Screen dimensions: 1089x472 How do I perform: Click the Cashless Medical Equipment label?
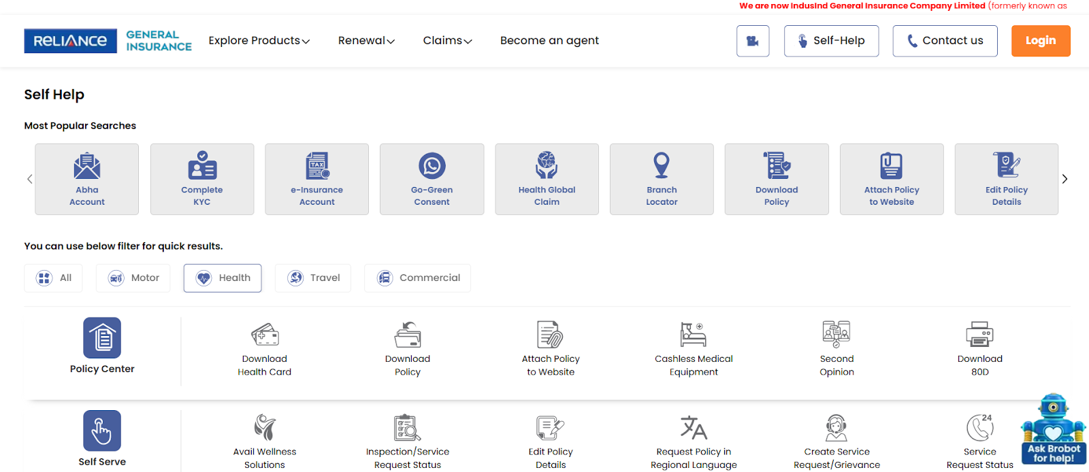click(694, 365)
